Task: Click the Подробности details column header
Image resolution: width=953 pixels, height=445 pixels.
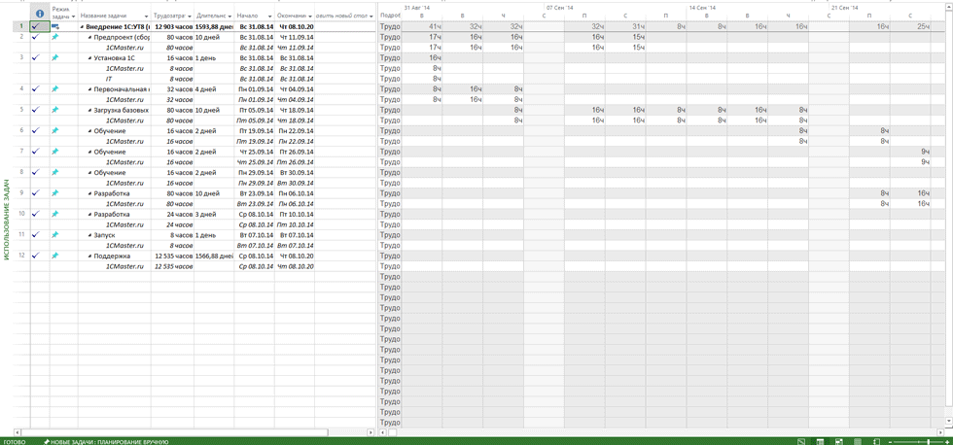Action: 390,14
